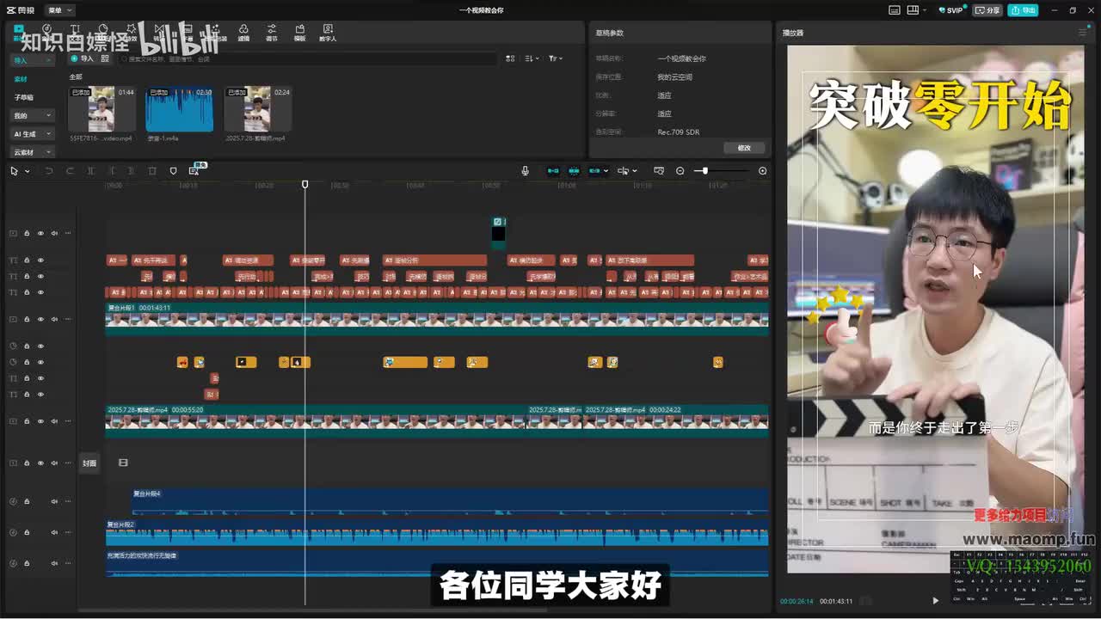Toggle clip linkage icon

[x=594, y=171]
